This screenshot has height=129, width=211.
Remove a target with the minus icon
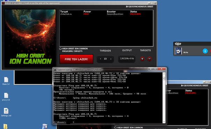pos(150,59)
